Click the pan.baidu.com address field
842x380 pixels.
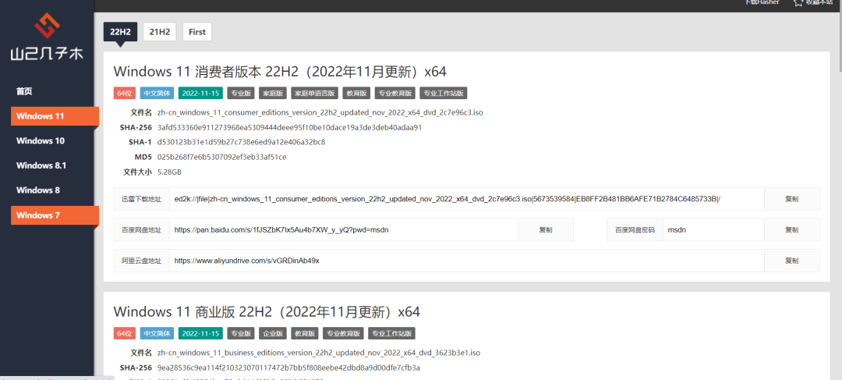click(x=343, y=229)
